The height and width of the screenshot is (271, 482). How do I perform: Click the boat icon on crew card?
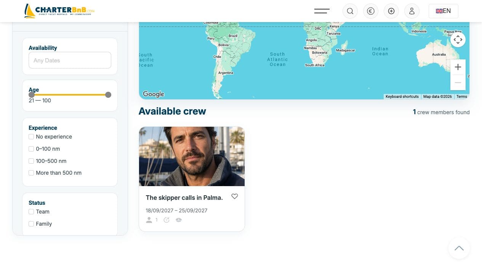tap(179, 220)
